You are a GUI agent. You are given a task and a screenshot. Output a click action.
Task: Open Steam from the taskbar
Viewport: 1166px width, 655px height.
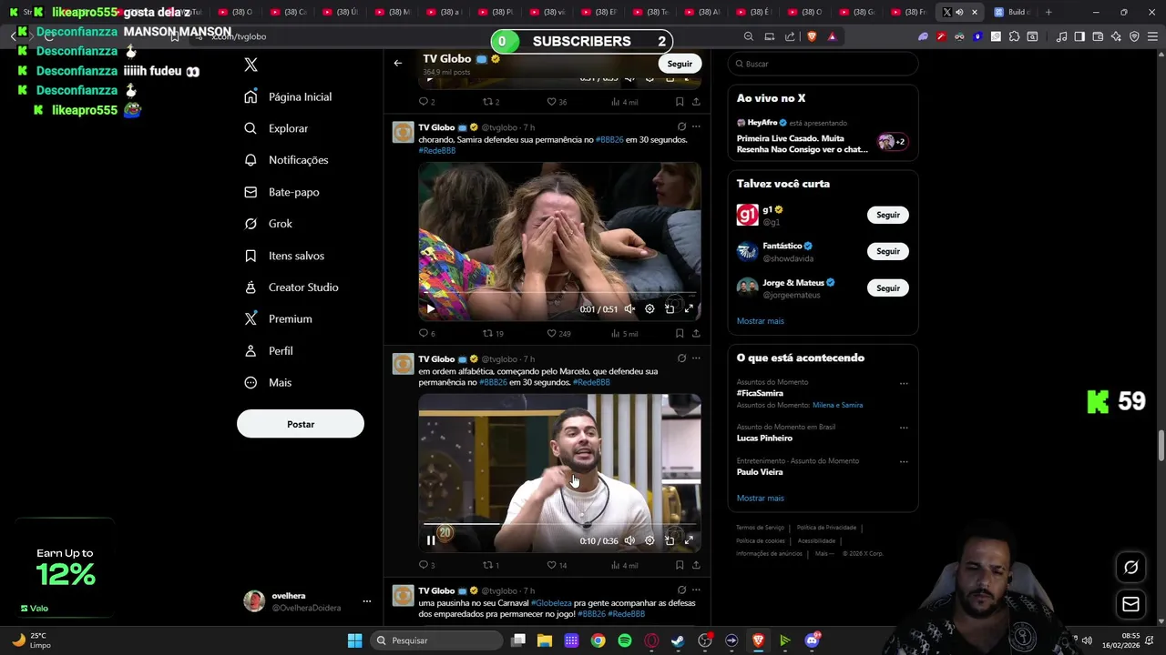(678, 640)
